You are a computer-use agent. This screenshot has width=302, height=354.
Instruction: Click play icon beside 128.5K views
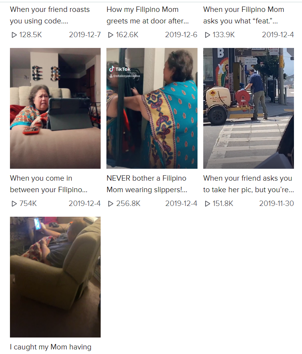click(14, 35)
